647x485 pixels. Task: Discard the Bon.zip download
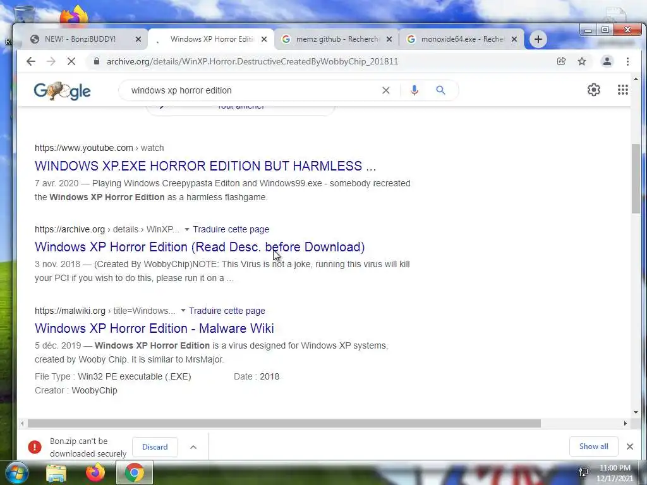[155, 447]
